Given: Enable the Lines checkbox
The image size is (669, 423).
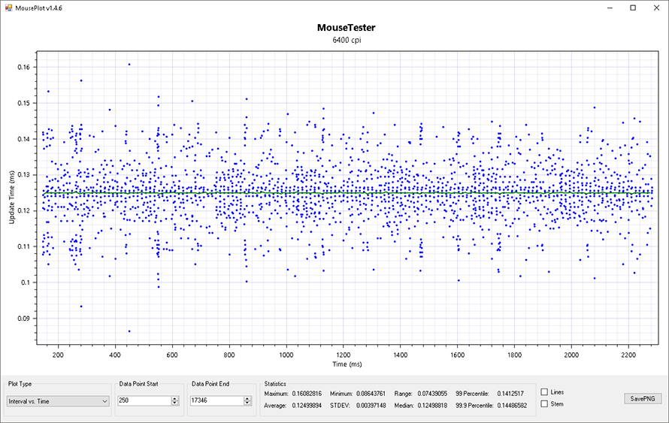Looking at the screenshot, I should pyautogui.click(x=544, y=392).
